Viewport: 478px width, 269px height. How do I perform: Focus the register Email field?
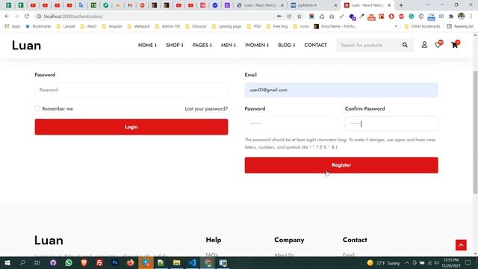click(341, 90)
